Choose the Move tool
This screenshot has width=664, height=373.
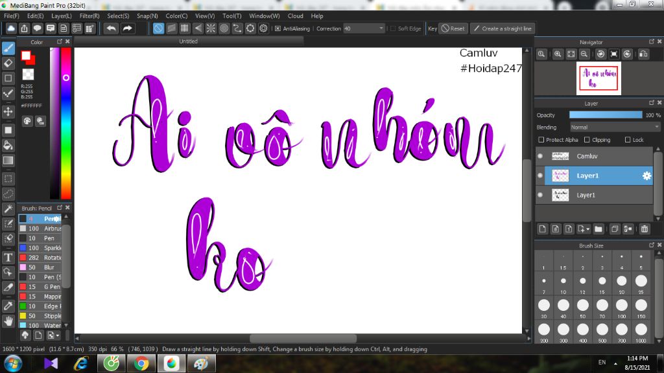click(x=8, y=111)
